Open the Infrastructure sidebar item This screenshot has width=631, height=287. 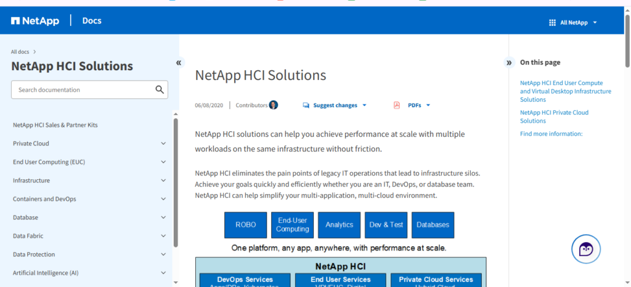click(31, 180)
